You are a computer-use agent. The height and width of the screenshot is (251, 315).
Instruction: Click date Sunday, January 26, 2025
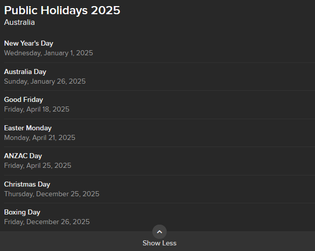tap(45, 82)
